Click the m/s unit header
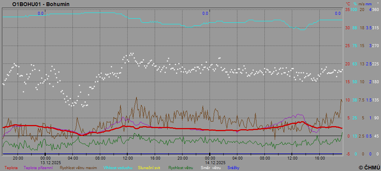 [x=362, y=4]
